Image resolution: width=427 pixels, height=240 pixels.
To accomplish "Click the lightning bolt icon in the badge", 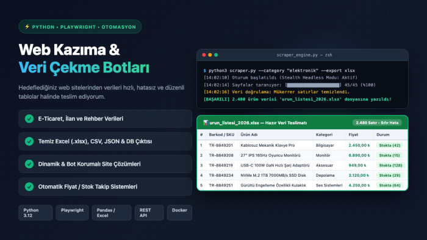I will coord(27,27).
